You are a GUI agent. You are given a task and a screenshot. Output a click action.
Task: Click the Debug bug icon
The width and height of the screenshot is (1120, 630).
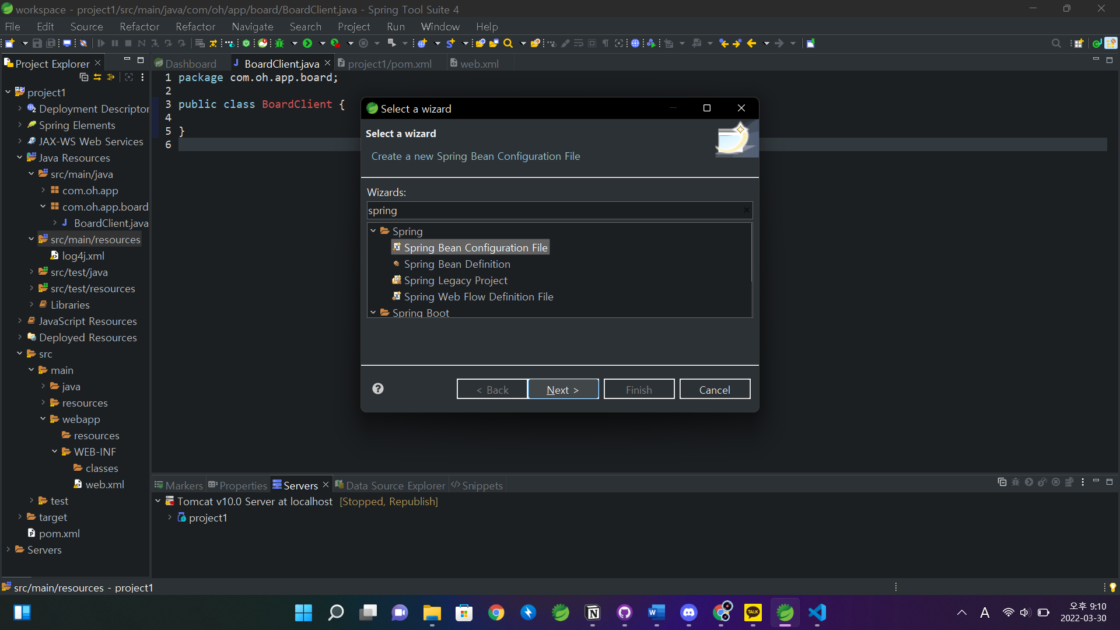point(280,43)
